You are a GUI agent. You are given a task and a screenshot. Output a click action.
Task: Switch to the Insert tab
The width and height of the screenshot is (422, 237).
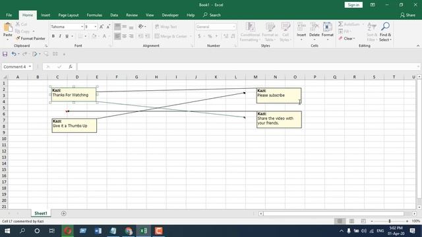(x=45, y=15)
